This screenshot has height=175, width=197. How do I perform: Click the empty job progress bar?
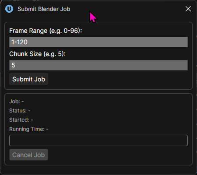pos(98,140)
